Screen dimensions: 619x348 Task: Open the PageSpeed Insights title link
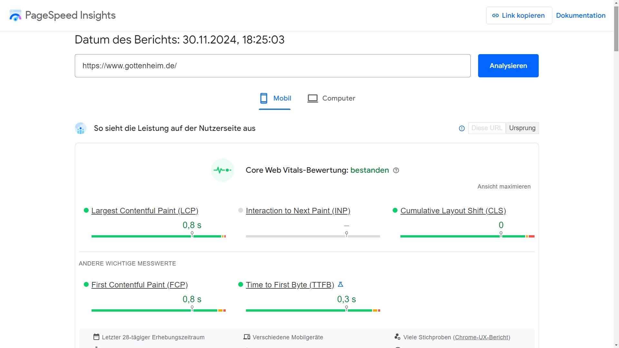coord(70,15)
